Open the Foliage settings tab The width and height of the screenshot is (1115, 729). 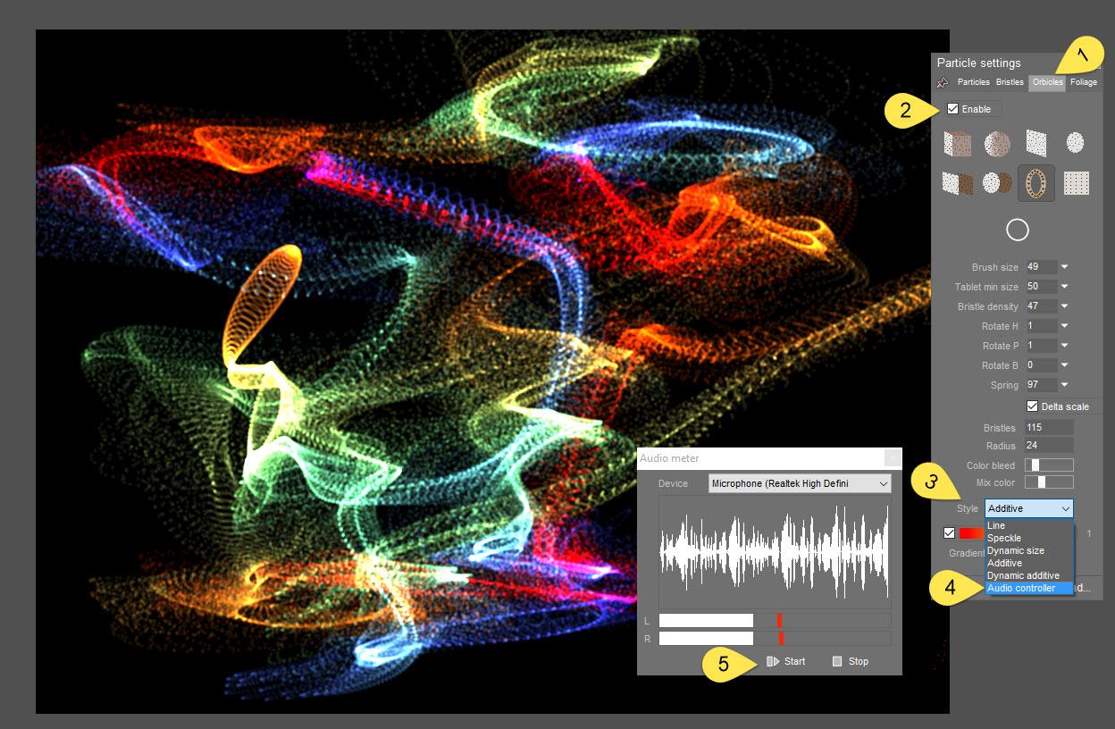[x=1083, y=81]
